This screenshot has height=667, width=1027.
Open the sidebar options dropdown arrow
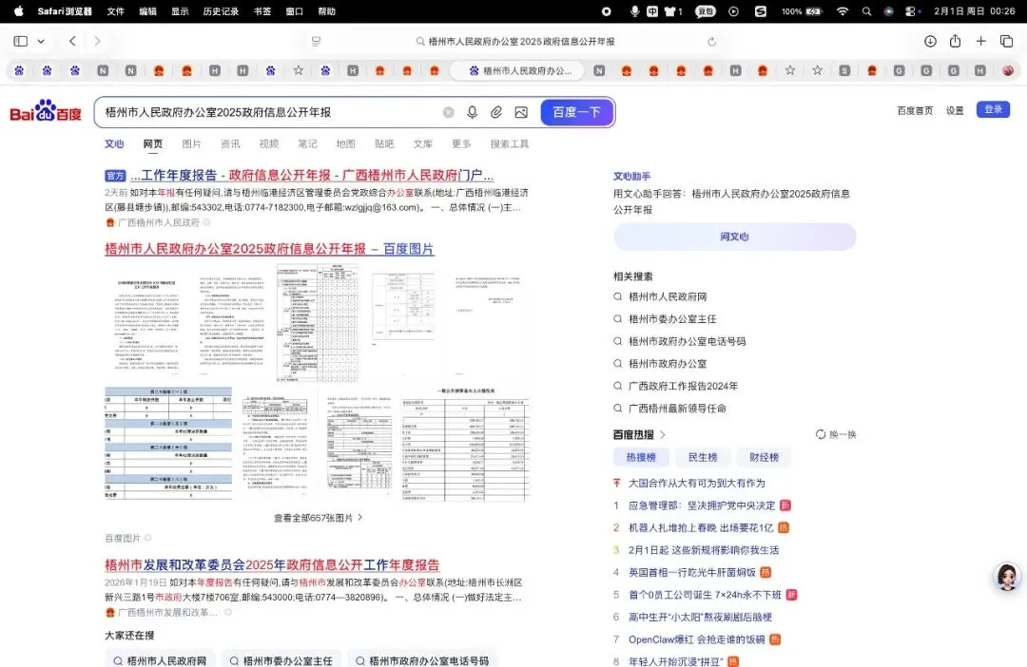click(41, 41)
